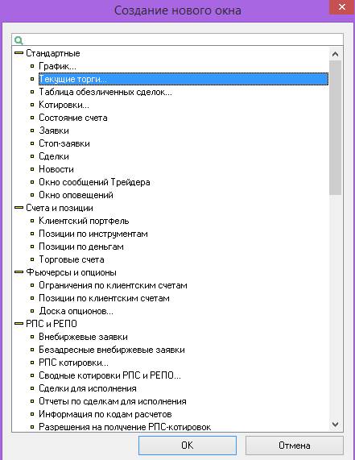Pick Доска опционов... entry
This screenshot has height=460, width=355.
tap(76, 311)
